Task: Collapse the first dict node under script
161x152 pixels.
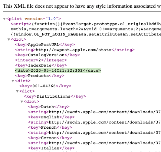Action: [9, 40]
